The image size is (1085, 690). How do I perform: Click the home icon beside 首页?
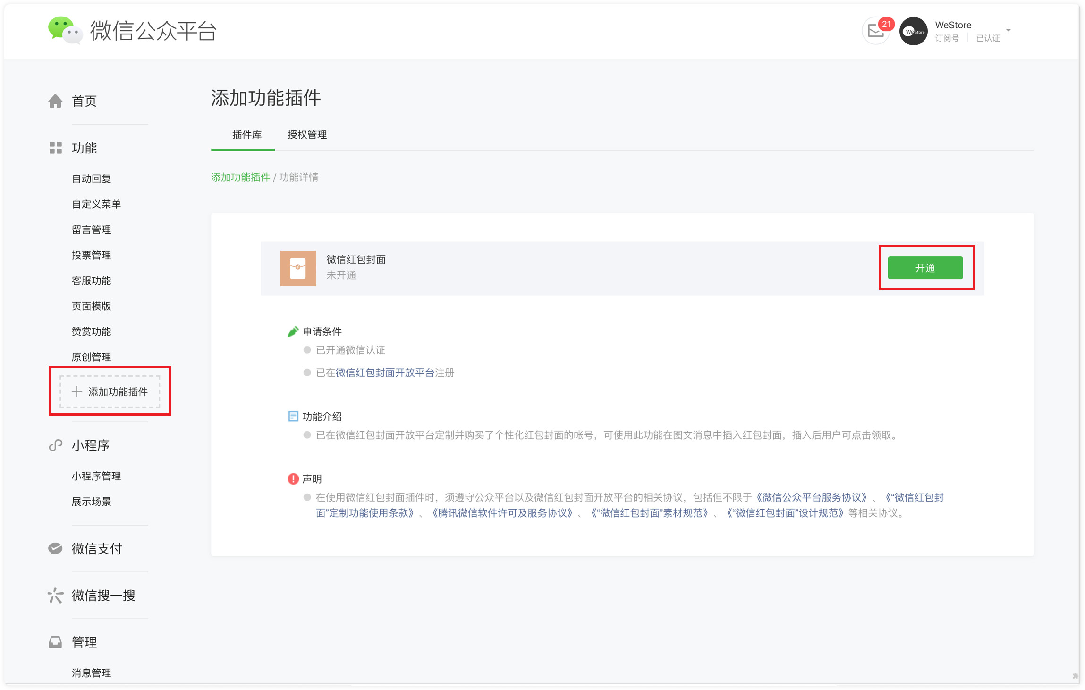pos(55,101)
